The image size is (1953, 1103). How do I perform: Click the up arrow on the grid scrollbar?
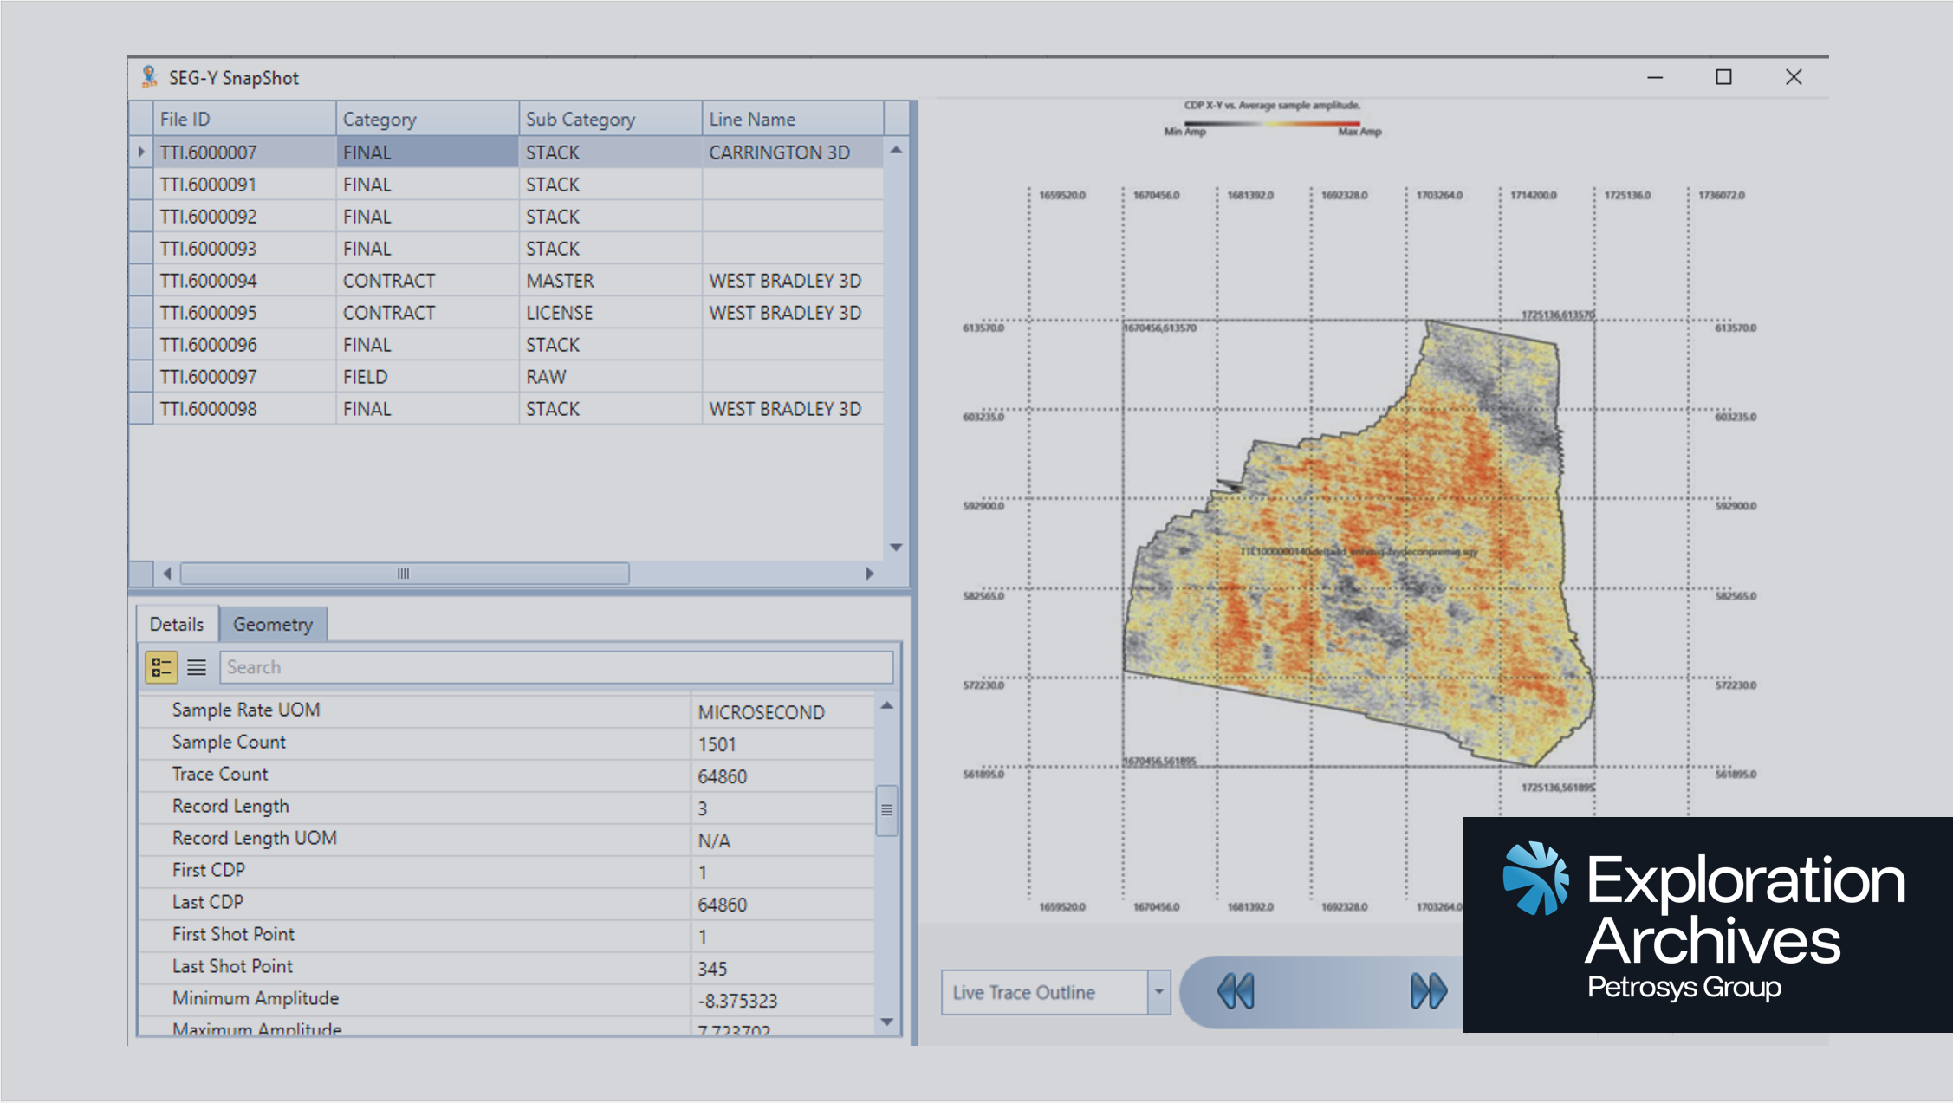click(896, 149)
